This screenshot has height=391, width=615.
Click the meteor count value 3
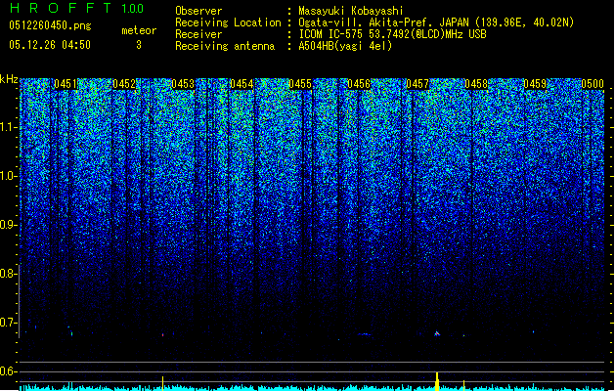point(139,45)
